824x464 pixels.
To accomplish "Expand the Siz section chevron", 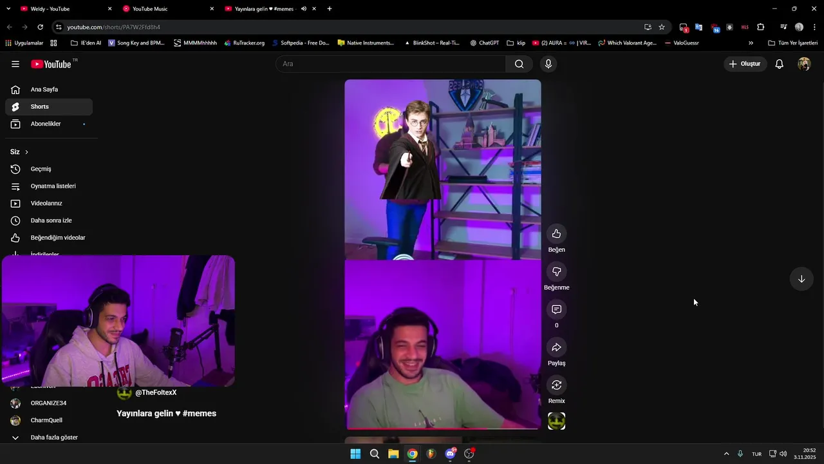I will coord(26,152).
